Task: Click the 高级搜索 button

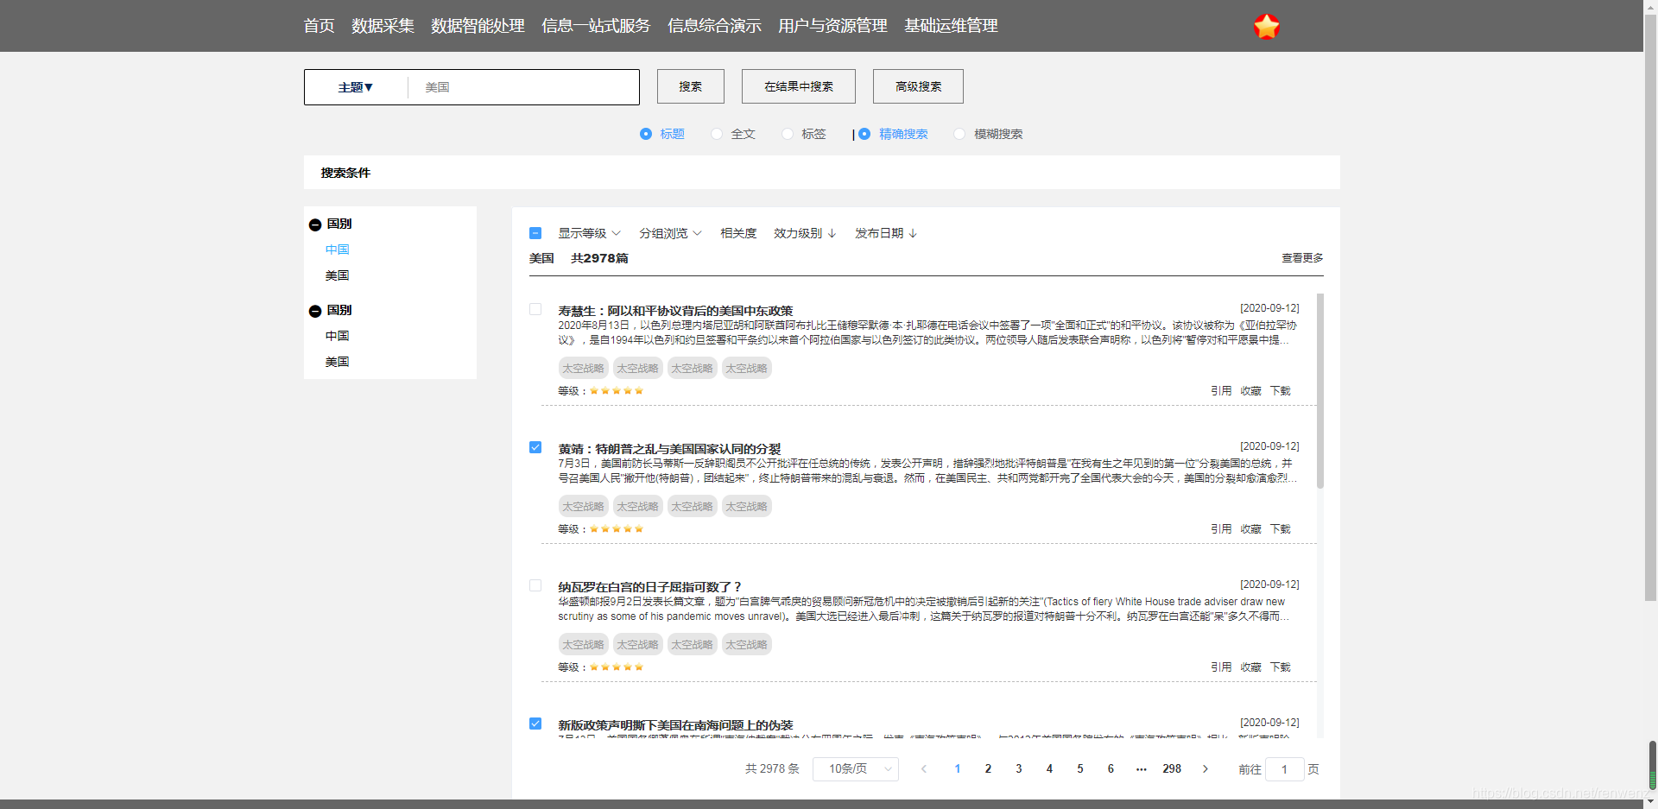Action: [x=918, y=86]
